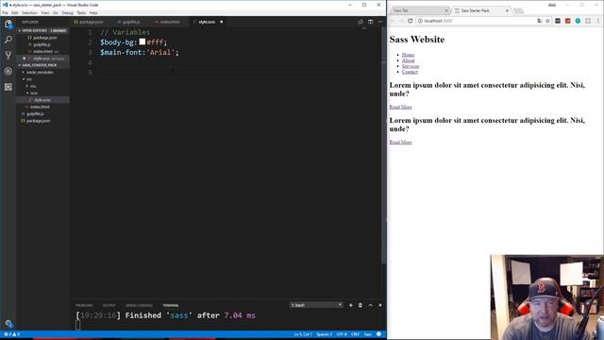Click the feedback smiley in status bar
The height and width of the screenshot is (340, 604).
[x=379, y=334]
